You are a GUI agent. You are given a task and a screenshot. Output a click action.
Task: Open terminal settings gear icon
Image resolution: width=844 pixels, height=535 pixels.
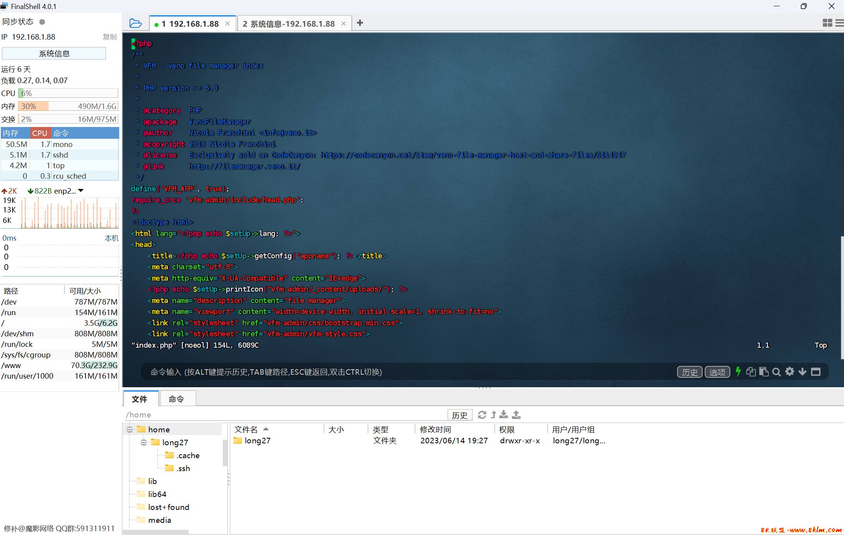(790, 372)
